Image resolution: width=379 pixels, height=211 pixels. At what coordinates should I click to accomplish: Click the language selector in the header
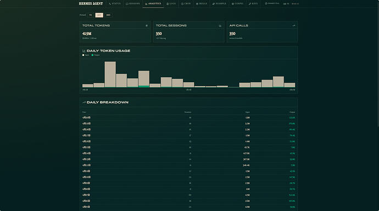click(x=286, y=4)
